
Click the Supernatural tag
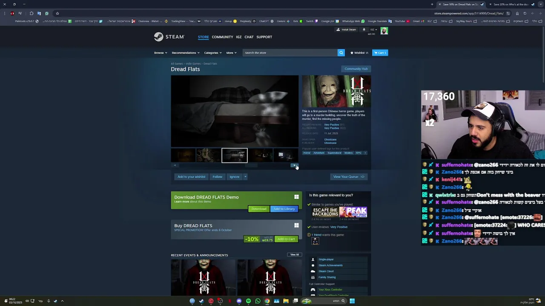(x=334, y=153)
